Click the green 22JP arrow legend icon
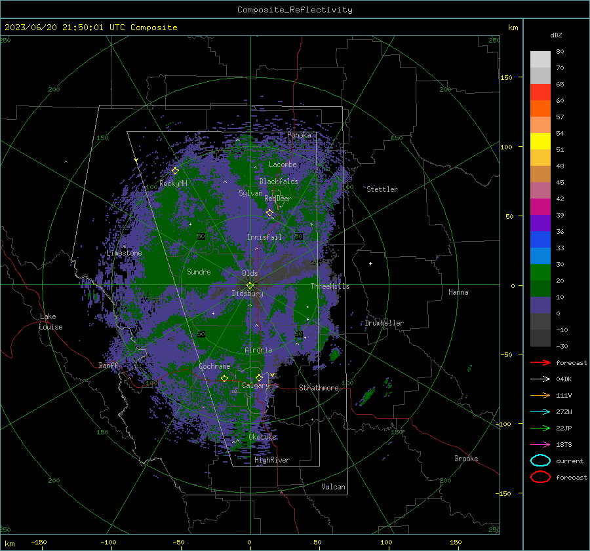590x551 pixels. pos(540,428)
